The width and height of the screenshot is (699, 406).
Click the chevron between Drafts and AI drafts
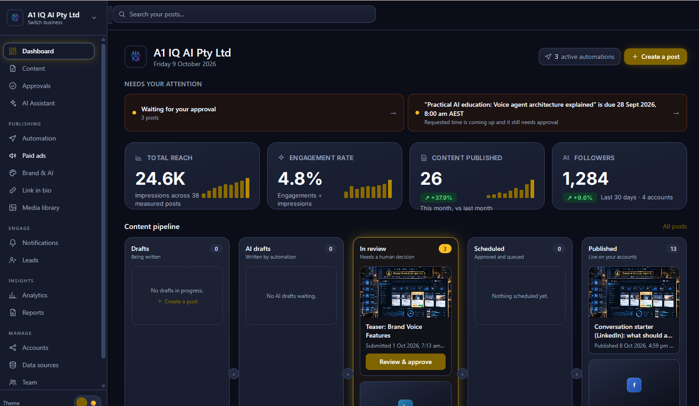click(234, 374)
